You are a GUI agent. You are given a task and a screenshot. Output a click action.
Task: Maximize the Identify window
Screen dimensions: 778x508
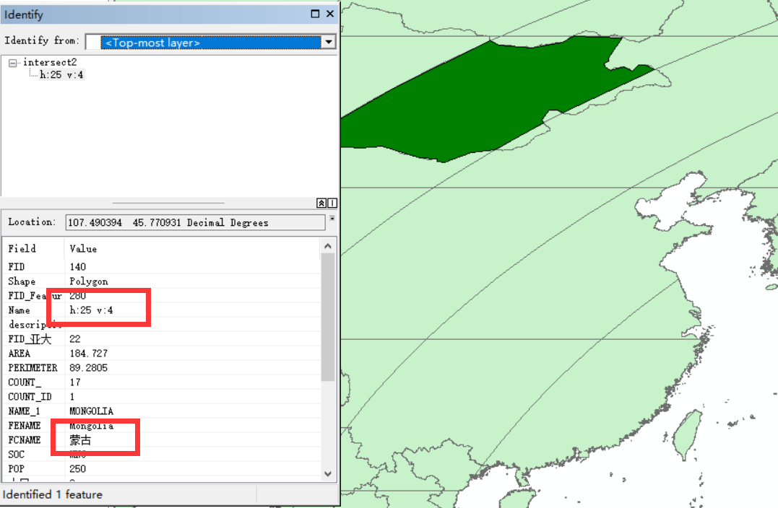314,14
